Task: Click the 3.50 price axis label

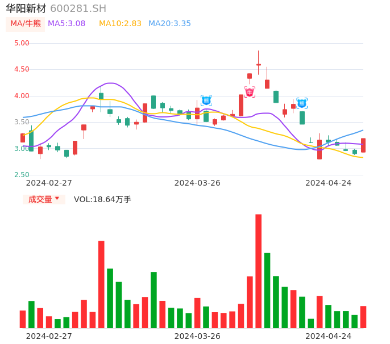Action: [22, 121]
